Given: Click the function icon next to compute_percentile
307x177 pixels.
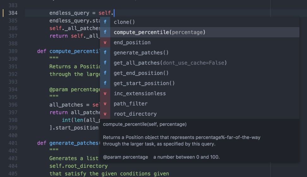Looking at the screenshot, I should click(105, 32).
